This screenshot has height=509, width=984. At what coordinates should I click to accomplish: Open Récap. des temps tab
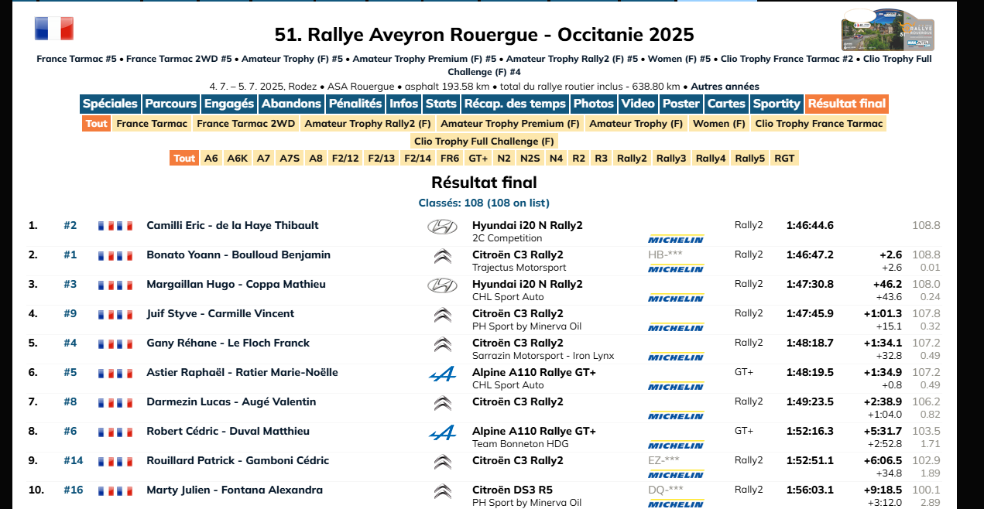coord(515,104)
